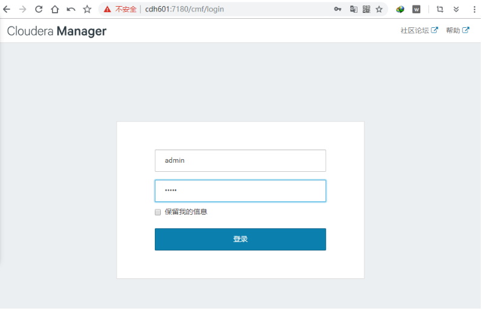Open the 帮助 help link
This screenshot has width=482, height=311.
[x=457, y=30]
